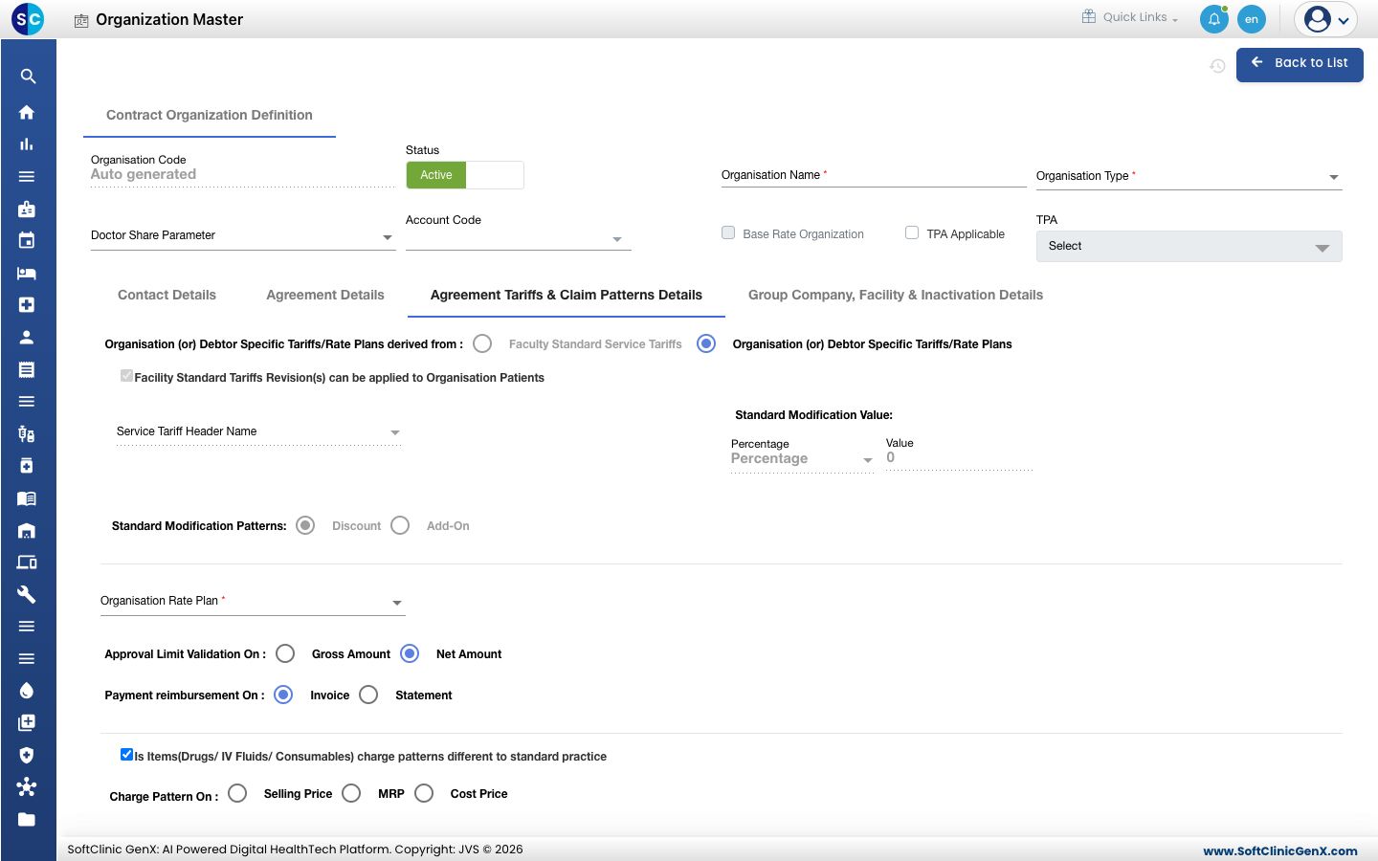
Task: Open the laptop and phone devices icon in the sidebar
Action: pos(27,563)
